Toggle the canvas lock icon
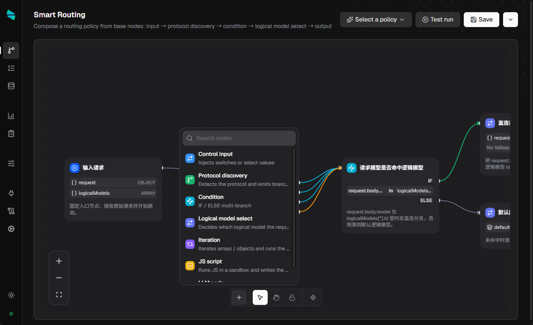Viewport: 533px width, 325px height. pos(292,297)
